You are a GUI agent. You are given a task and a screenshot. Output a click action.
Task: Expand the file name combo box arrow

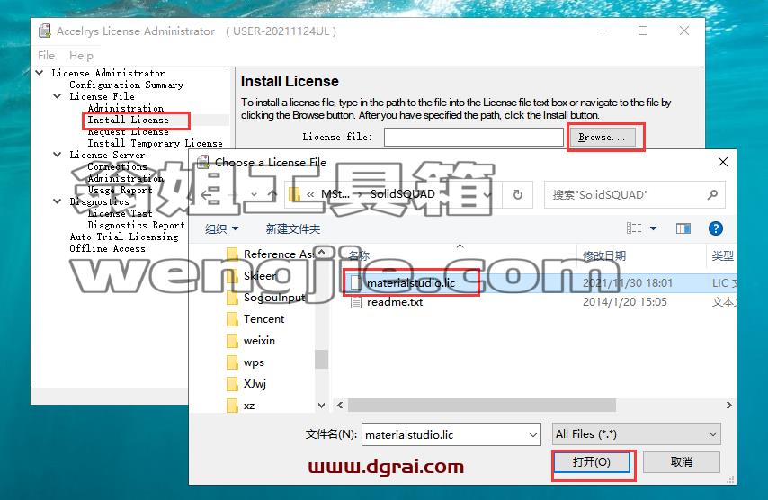click(533, 435)
